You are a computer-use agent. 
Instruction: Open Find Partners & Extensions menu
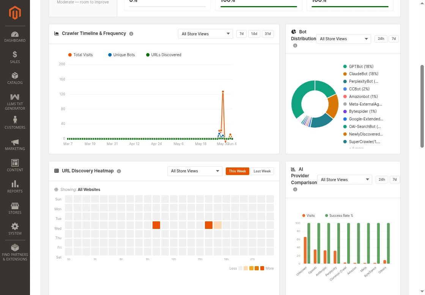[15, 252]
